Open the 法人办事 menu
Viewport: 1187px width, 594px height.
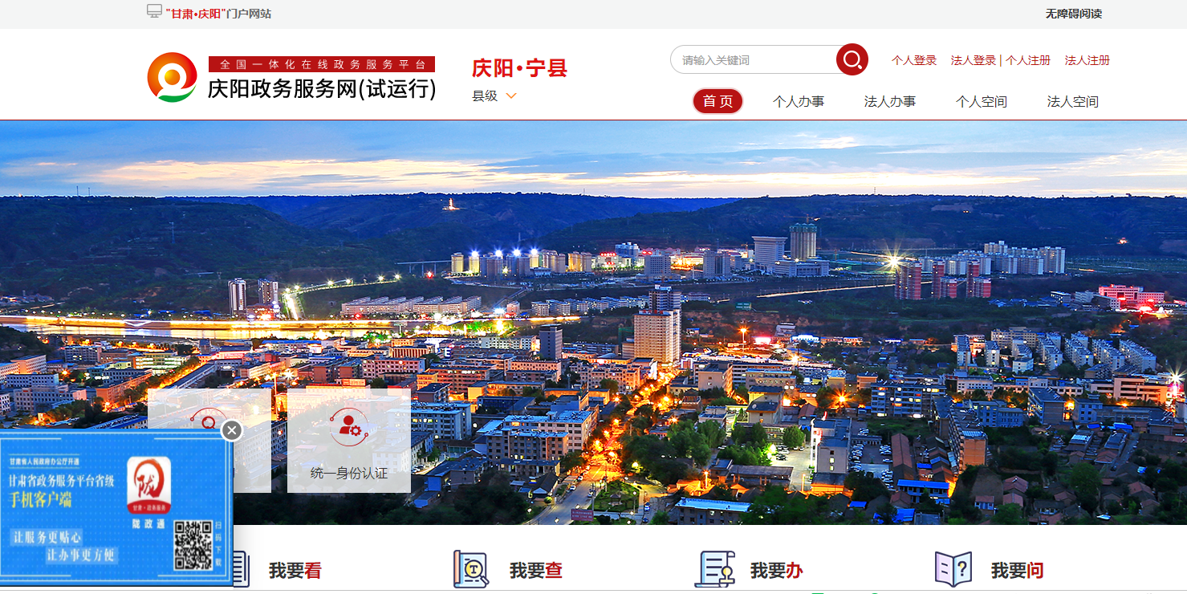coord(890,102)
